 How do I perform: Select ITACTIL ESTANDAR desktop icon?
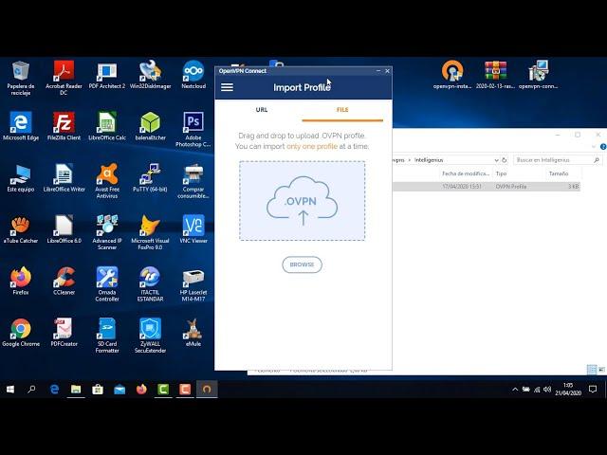tap(150, 284)
